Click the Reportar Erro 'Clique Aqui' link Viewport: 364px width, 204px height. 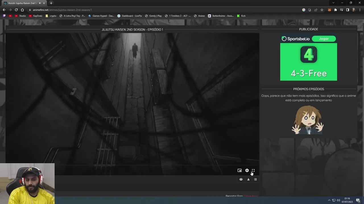pos(251,196)
